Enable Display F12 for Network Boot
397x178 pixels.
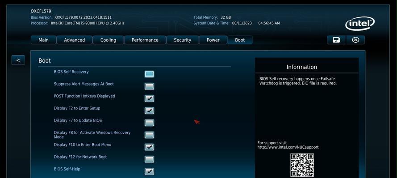[x=149, y=159]
